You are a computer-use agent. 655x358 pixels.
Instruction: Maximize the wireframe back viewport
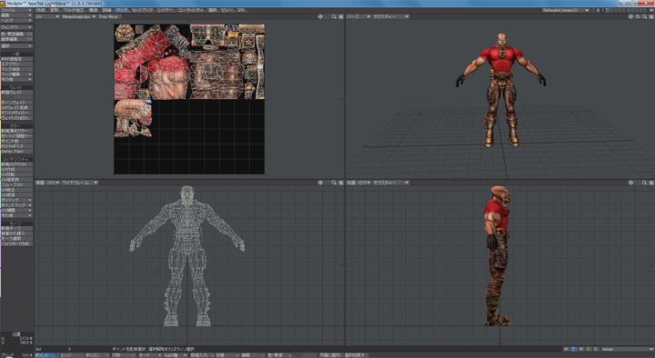[x=341, y=183]
